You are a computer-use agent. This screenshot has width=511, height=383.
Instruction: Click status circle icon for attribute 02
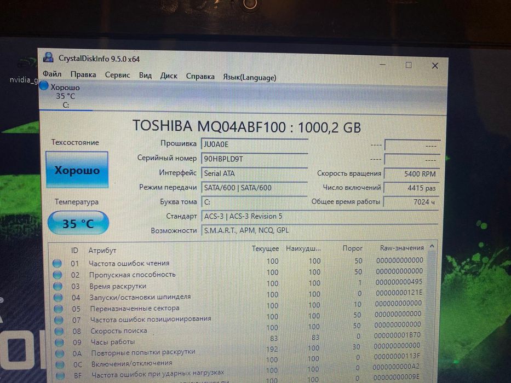click(58, 275)
